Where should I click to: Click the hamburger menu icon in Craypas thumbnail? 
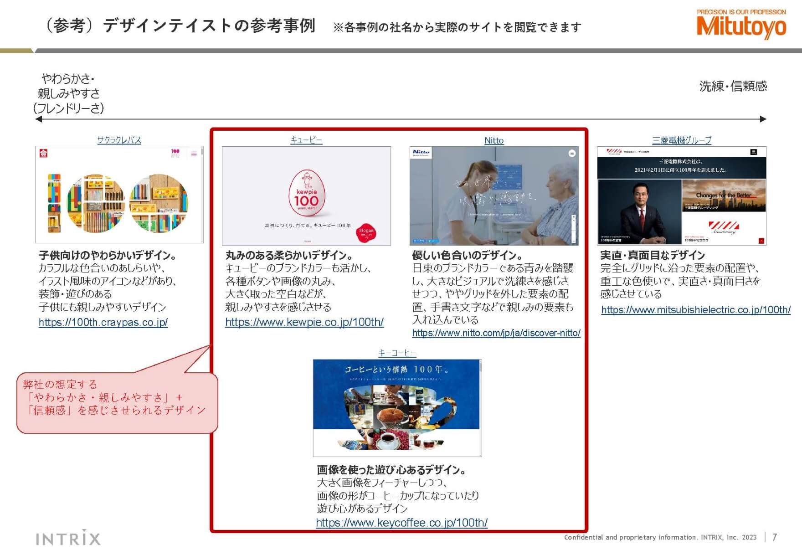(194, 154)
